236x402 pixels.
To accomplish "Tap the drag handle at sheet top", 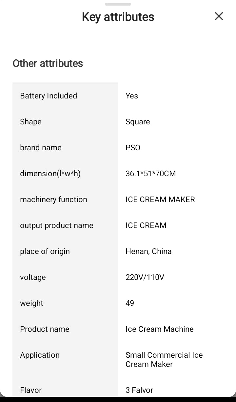I will [x=118, y=4].
